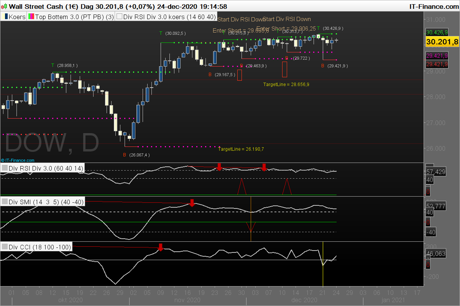Click the SMI value label 52,777
460x306 pixels.
pos(435,206)
